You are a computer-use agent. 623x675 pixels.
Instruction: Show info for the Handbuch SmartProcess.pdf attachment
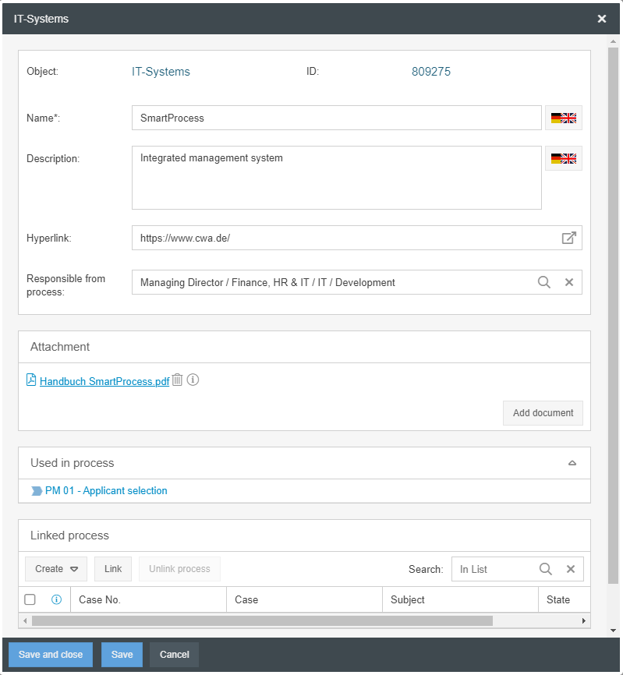tap(193, 380)
